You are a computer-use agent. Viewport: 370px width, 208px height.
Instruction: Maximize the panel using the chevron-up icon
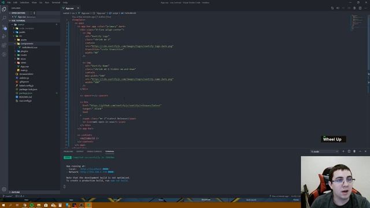point(360,151)
